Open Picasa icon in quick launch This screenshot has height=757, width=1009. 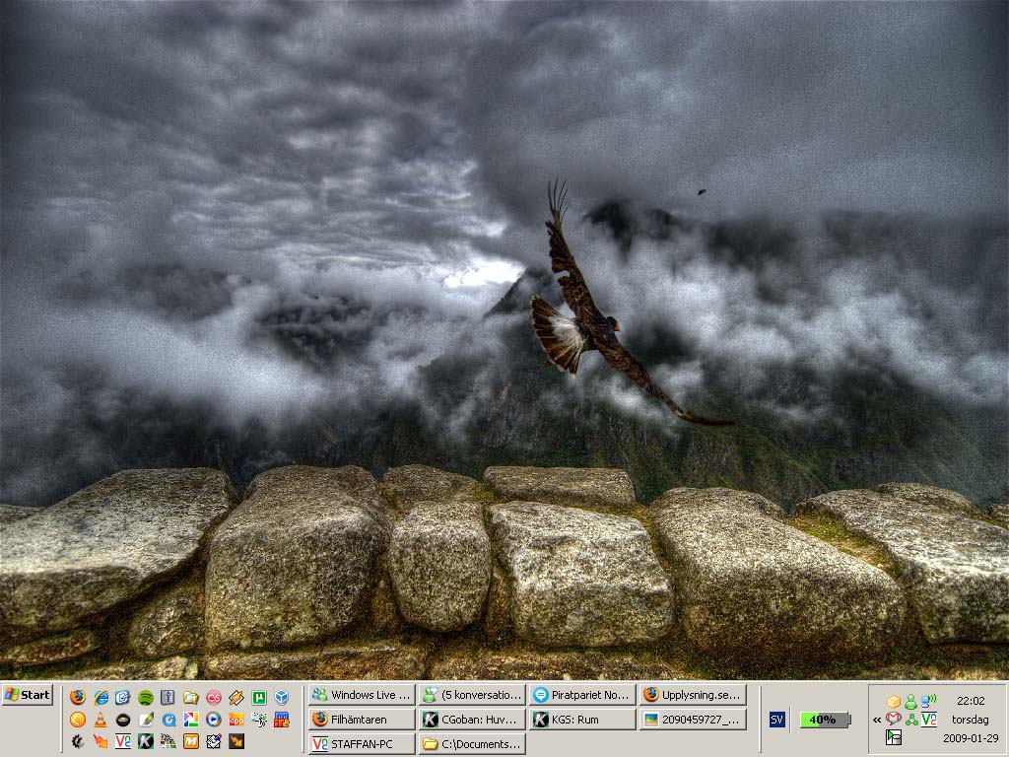[x=190, y=720]
